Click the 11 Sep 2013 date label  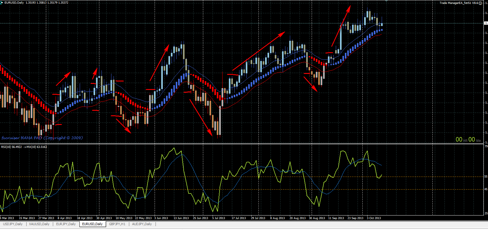pyautogui.click(x=336, y=218)
